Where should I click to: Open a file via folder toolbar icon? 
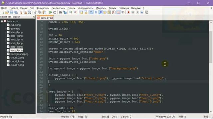click(x=7, y=13)
